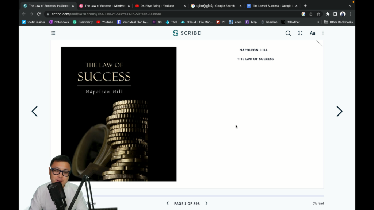This screenshot has height=210, width=374.
Task: Expand the tab search dropdown
Action: [x=350, y=6]
